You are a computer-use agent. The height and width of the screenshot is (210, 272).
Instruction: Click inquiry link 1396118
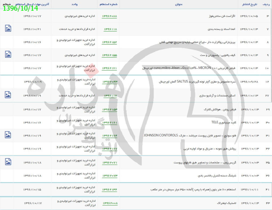(x=110, y=29)
